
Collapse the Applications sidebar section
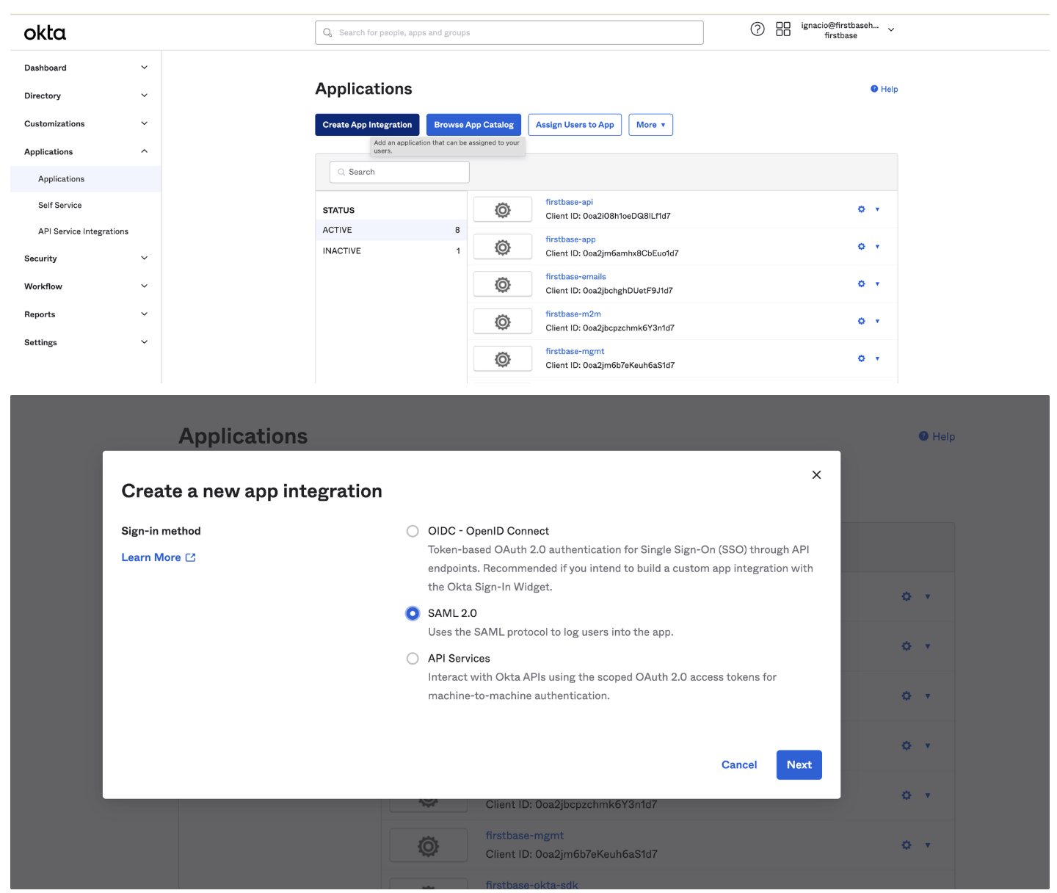[x=145, y=151]
